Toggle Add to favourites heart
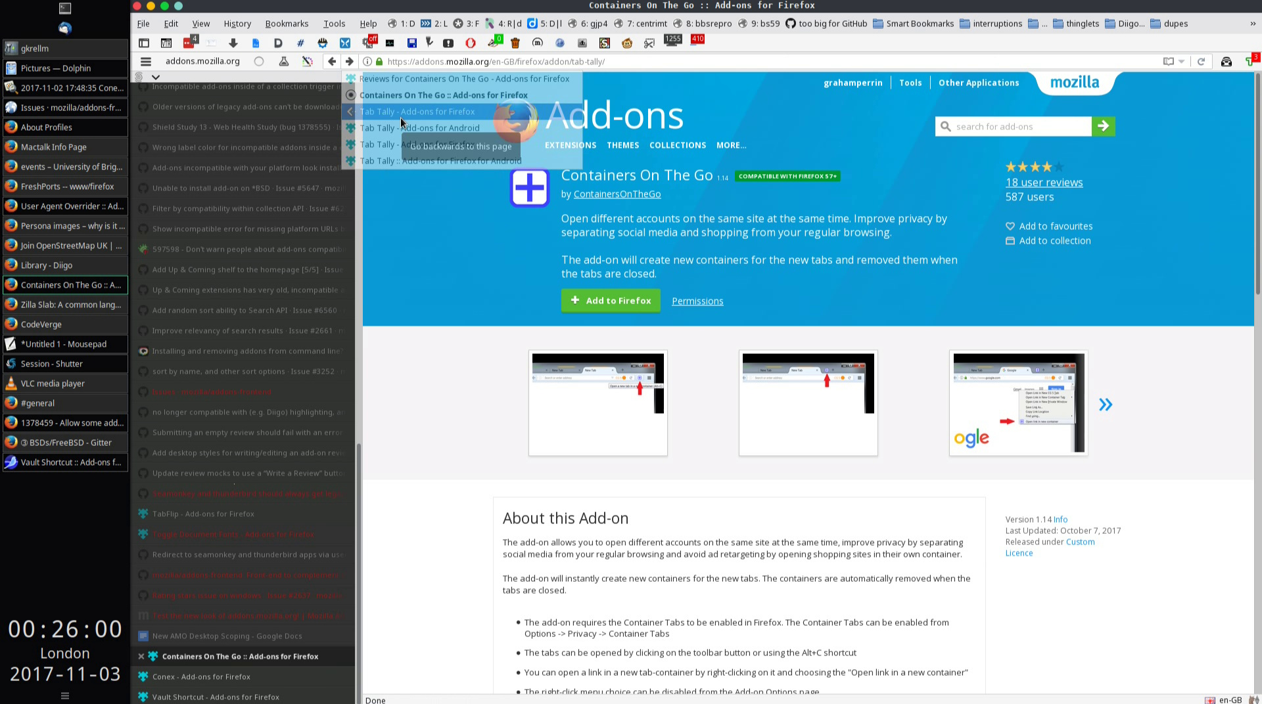The image size is (1262, 704). tap(1049, 226)
